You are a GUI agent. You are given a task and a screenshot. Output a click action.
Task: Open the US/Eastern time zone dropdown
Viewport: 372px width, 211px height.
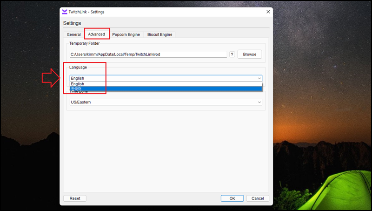tap(166, 102)
